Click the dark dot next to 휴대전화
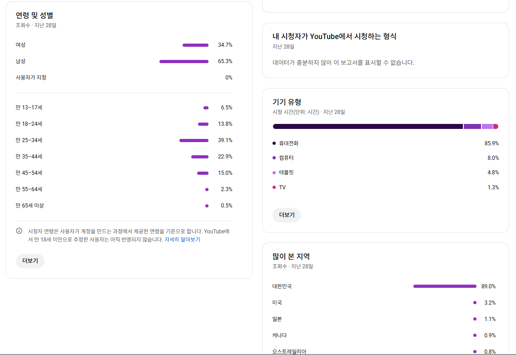Screen dimensions: 516x355 [x=274, y=143]
